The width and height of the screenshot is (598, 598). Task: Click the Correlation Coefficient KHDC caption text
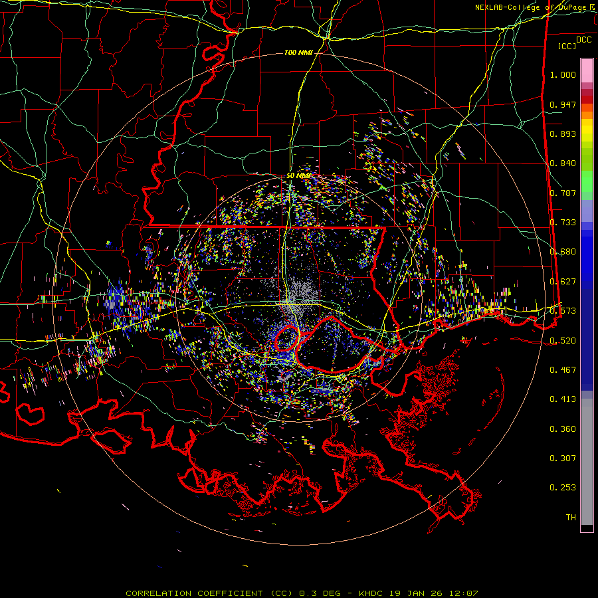pyautogui.click(x=302, y=593)
